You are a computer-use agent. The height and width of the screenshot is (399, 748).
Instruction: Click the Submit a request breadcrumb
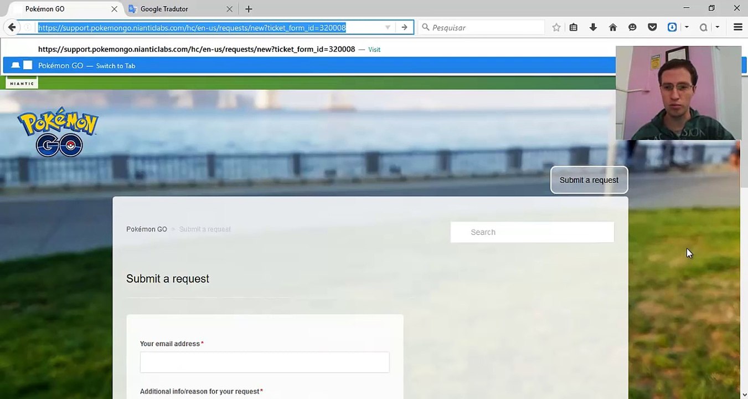[x=205, y=229]
